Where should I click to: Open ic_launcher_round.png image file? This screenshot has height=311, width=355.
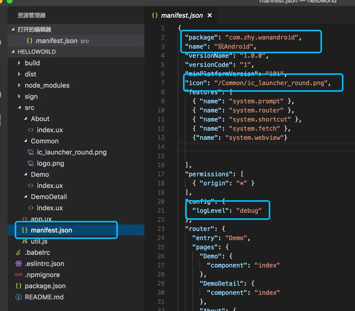(x=72, y=152)
